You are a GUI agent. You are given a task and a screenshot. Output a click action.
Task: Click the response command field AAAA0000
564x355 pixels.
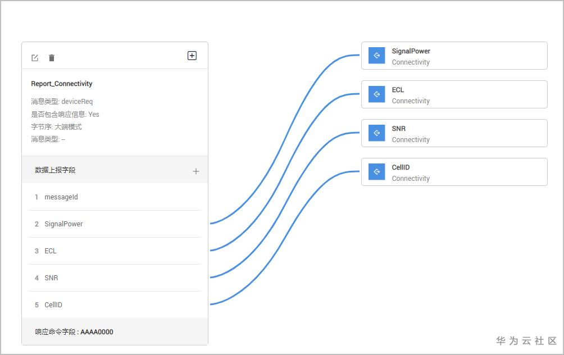click(74, 332)
